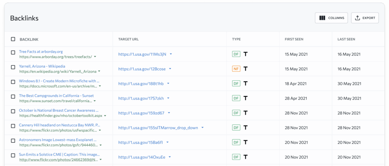The height and width of the screenshot is (166, 389).
Task: Click the DF badge in Sun Emits a Solstice CME row
Action: 236,157
